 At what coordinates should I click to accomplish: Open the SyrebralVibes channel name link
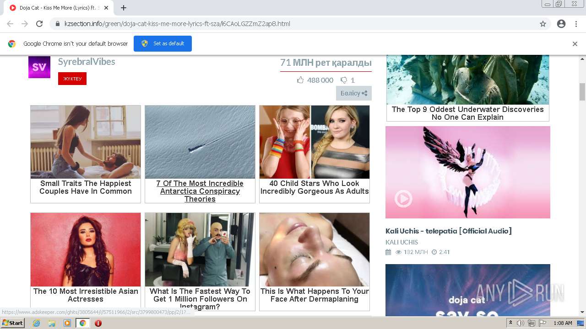(87, 62)
